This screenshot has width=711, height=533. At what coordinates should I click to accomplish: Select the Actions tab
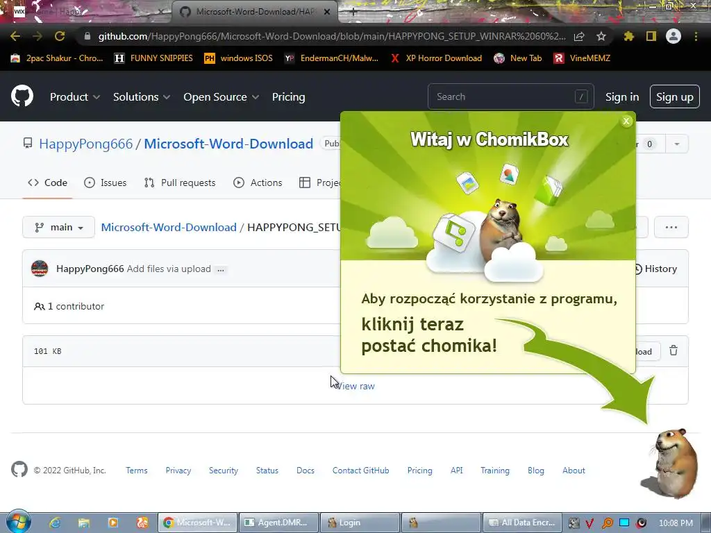[x=258, y=183]
